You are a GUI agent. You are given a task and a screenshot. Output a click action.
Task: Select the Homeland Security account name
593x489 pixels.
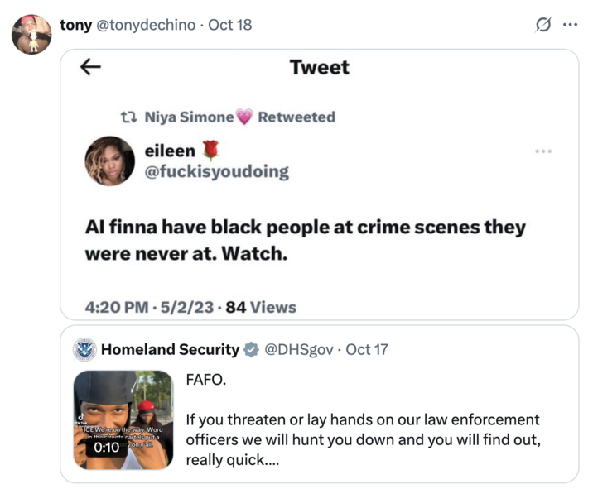[x=170, y=350]
